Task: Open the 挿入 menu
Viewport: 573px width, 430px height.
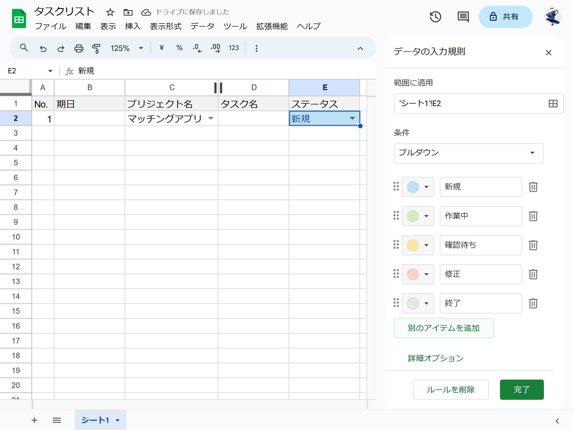Action: pos(133,26)
